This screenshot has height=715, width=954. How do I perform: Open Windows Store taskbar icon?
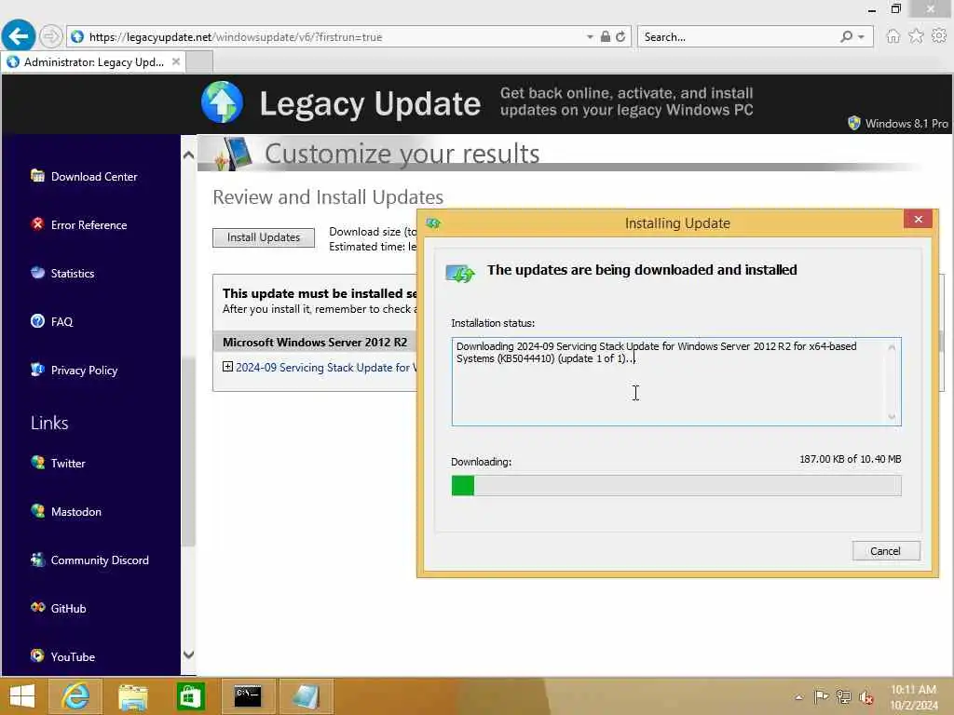pos(190,696)
